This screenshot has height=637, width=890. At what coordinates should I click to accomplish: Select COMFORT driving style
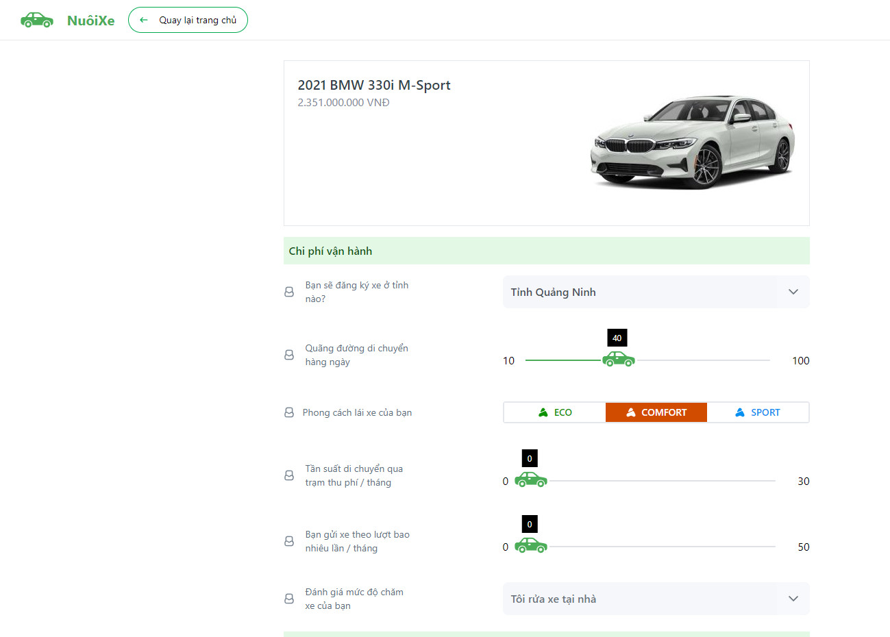click(x=656, y=412)
